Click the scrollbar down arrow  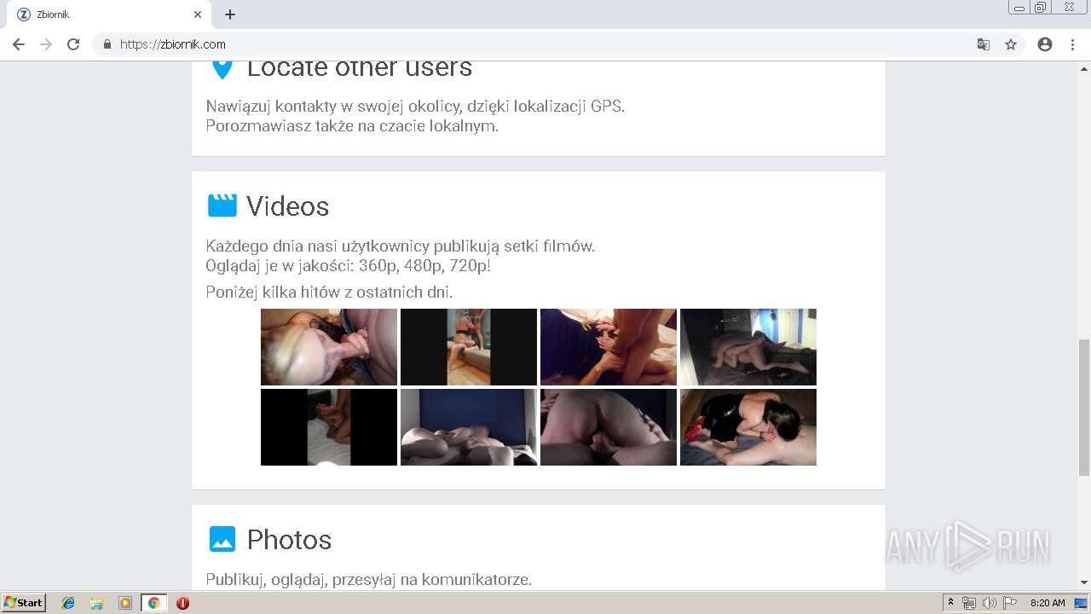coord(1084,583)
